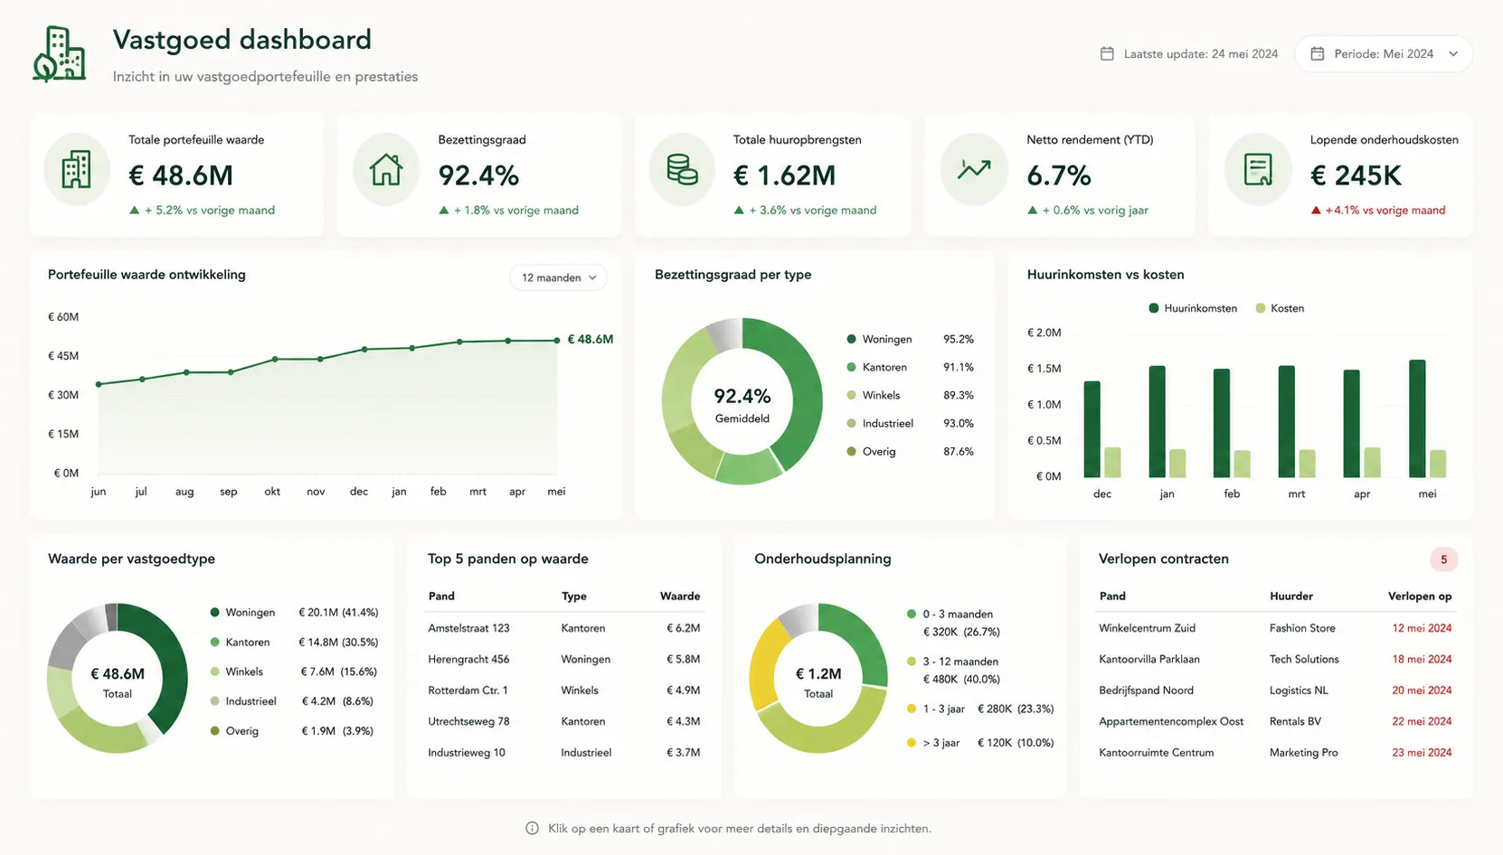Open the Totale portefeuille waarde card

(x=176, y=175)
